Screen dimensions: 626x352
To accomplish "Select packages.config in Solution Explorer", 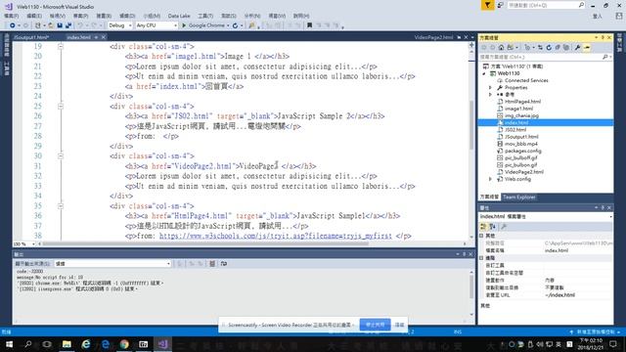I will (x=522, y=151).
